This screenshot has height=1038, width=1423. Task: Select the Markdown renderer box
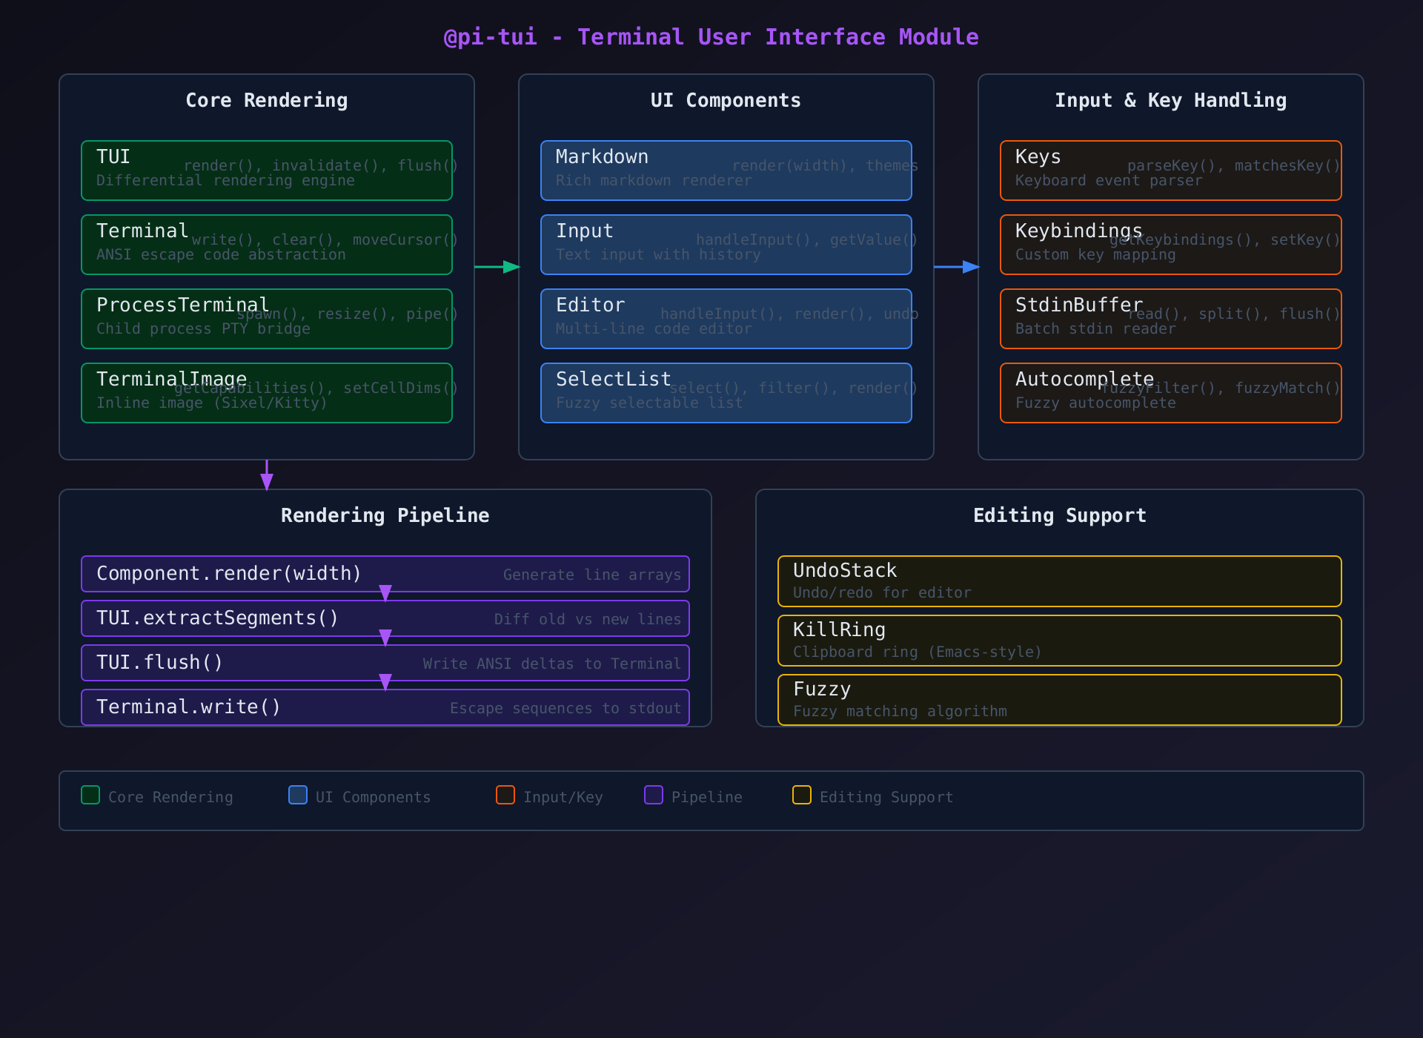pyautogui.click(x=726, y=171)
